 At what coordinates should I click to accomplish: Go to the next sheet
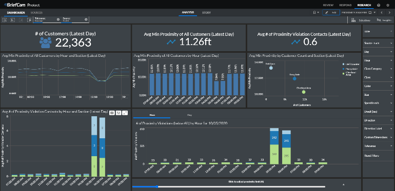click(389, 12)
